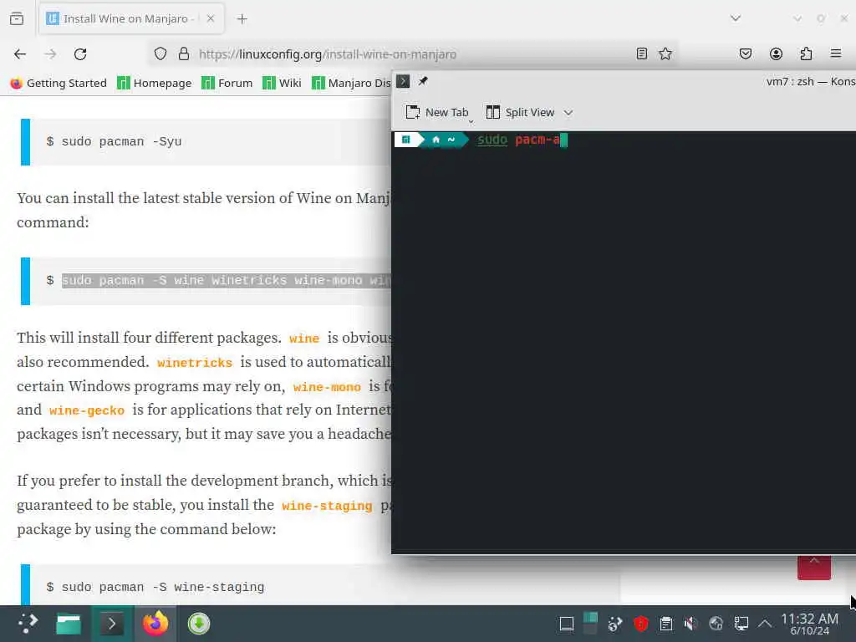Click the linuxconfig.org address bar URL
This screenshot has height=642, width=856.
328,54
